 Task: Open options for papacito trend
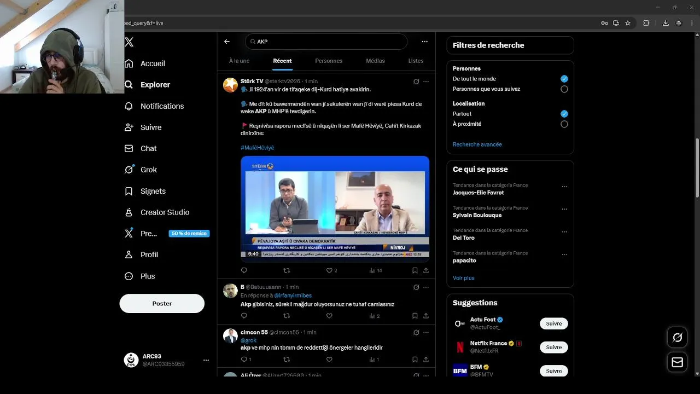coord(564,254)
